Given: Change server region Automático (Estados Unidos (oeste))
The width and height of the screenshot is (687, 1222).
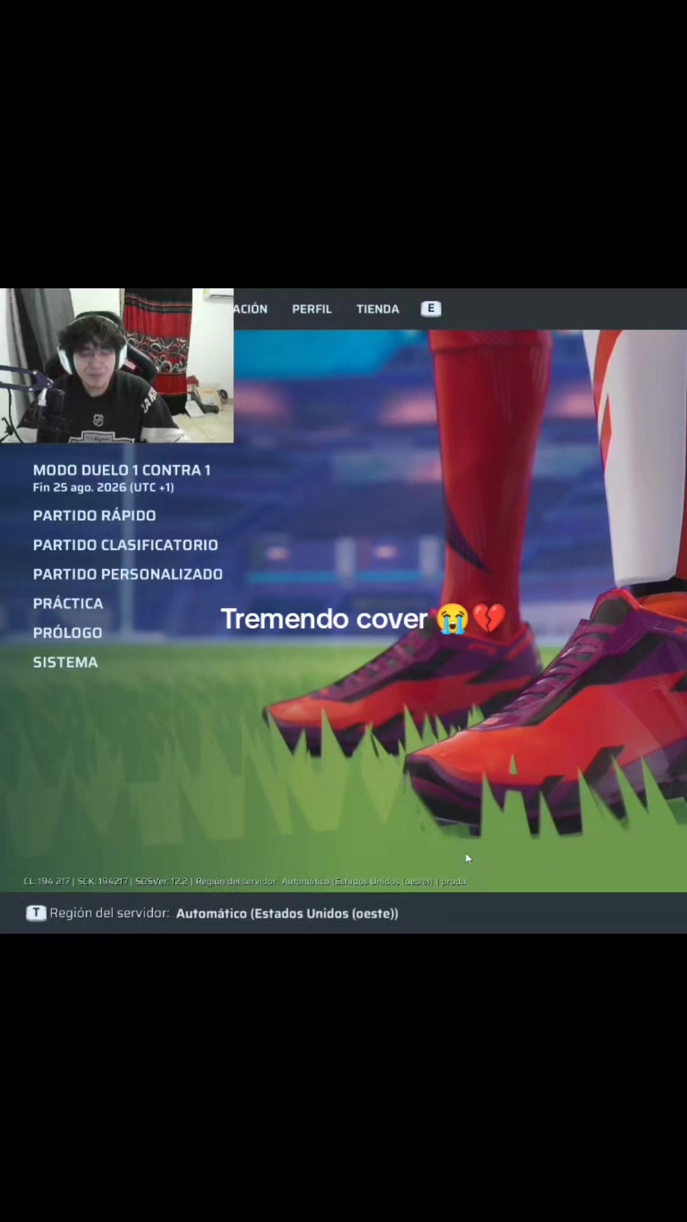Looking at the screenshot, I should (x=287, y=913).
